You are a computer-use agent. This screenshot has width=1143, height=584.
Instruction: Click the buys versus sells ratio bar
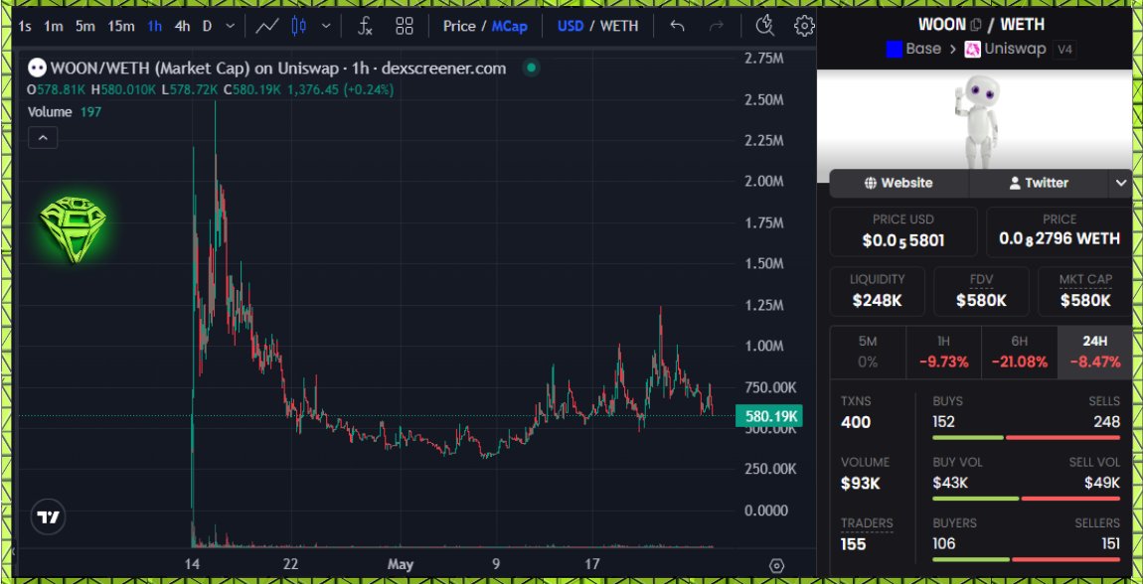point(1026,438)
